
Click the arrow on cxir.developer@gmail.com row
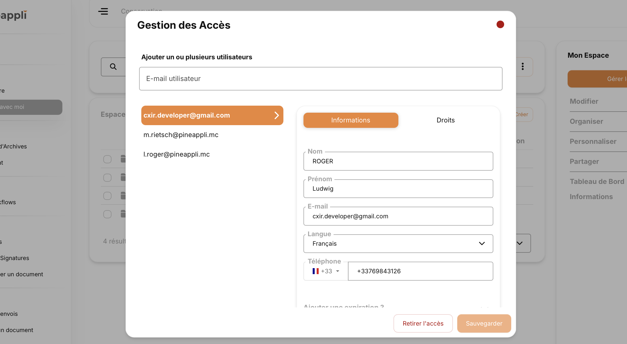(x=277, y=115)
